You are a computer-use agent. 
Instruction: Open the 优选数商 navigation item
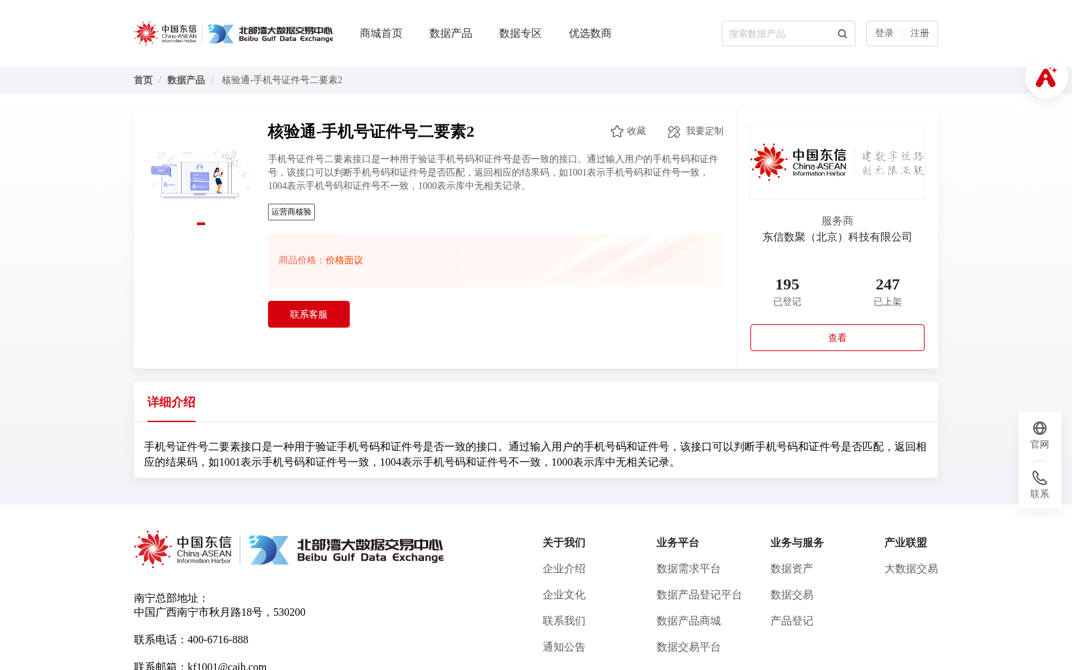[x=590, y=33]
